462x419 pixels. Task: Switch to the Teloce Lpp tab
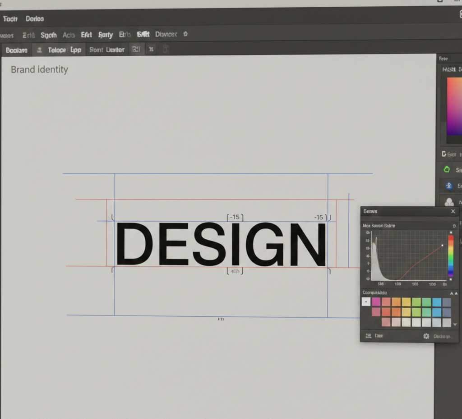(64, 50)
